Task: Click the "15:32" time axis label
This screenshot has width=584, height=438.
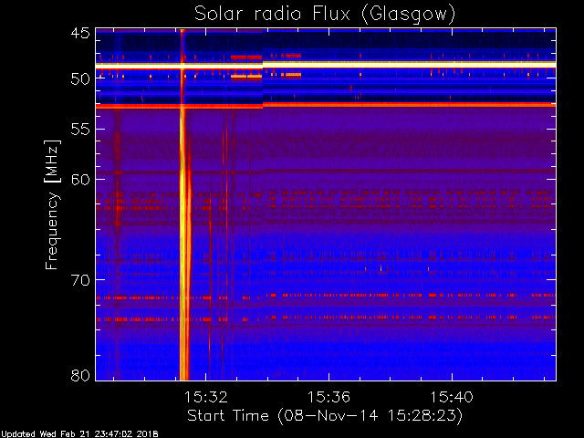Action: pos(206,397)
